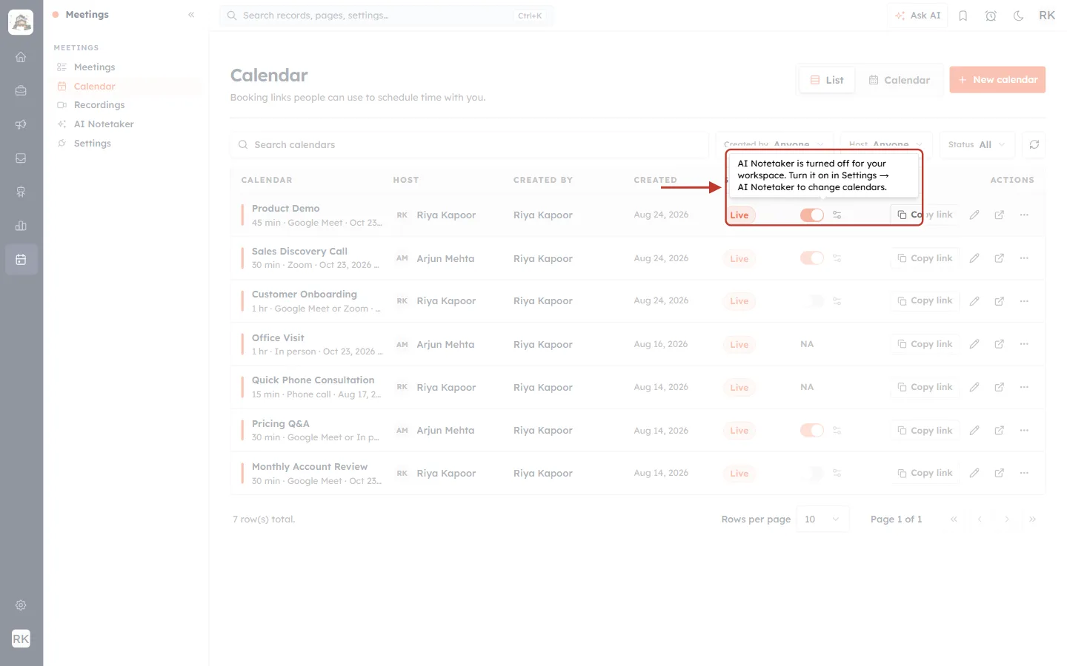Create a new calendar
Screen dimensions: 1067x666
[997, 80]
